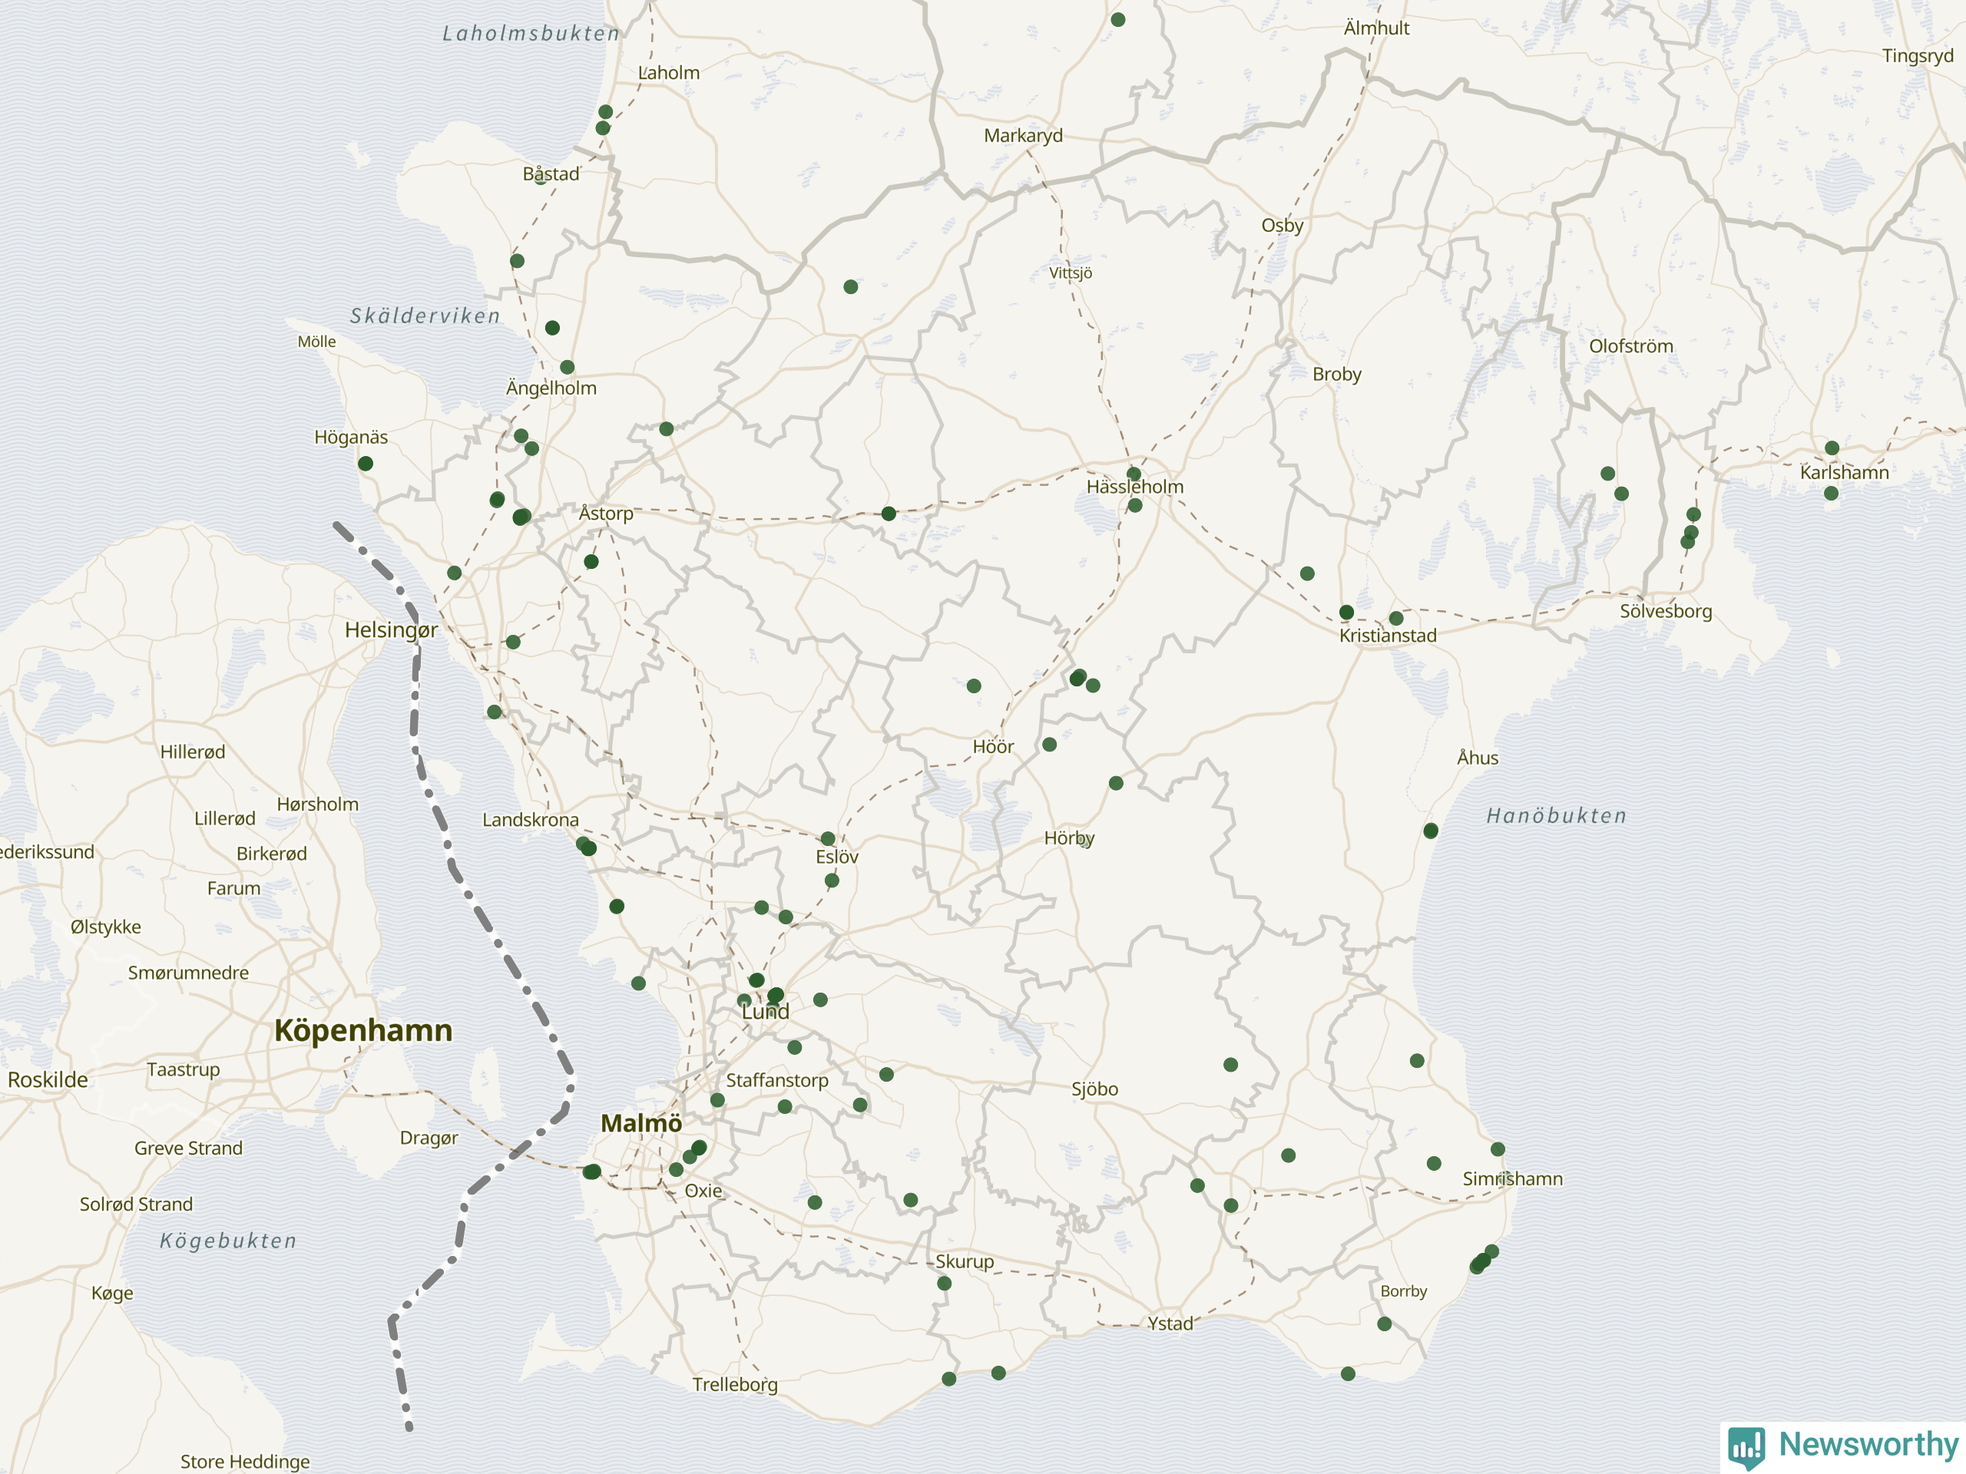Click the Sjöbo label
Viewport: 1966px width, 1474px height.
point(1095,1089)
